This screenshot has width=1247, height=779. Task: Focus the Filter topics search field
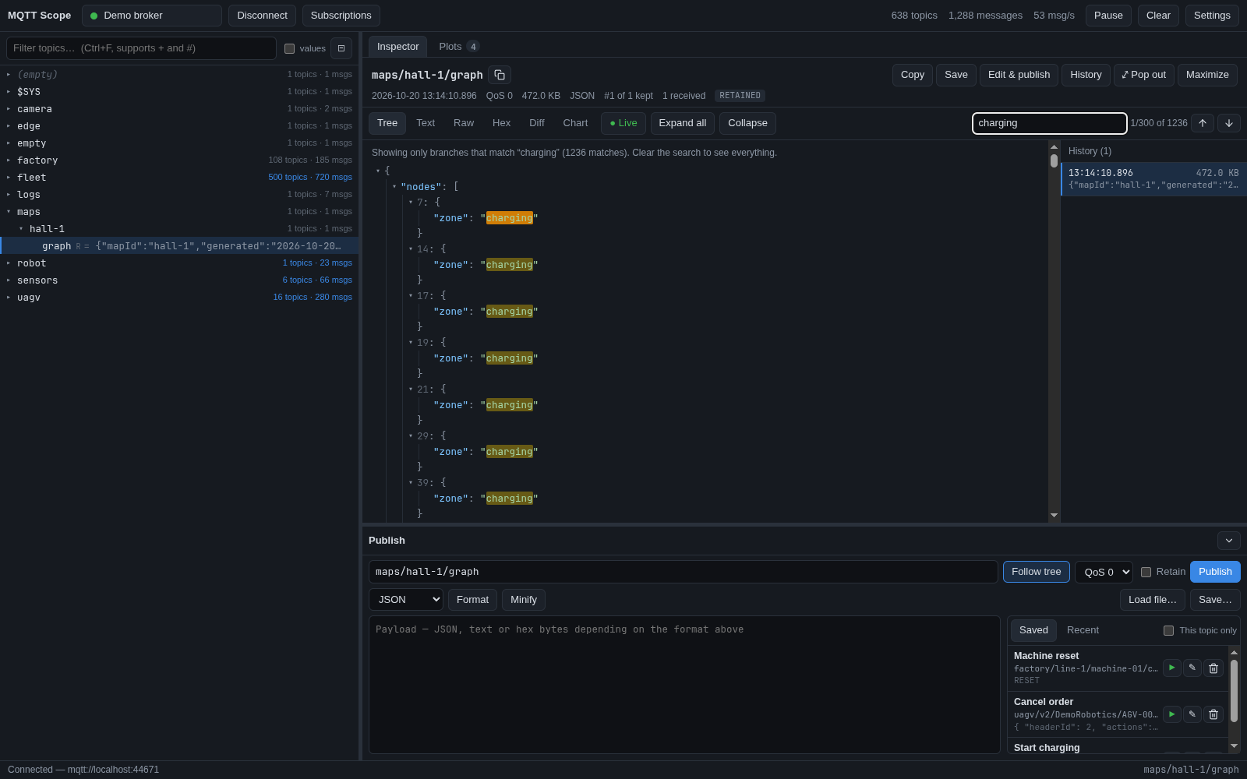[141, 48]
